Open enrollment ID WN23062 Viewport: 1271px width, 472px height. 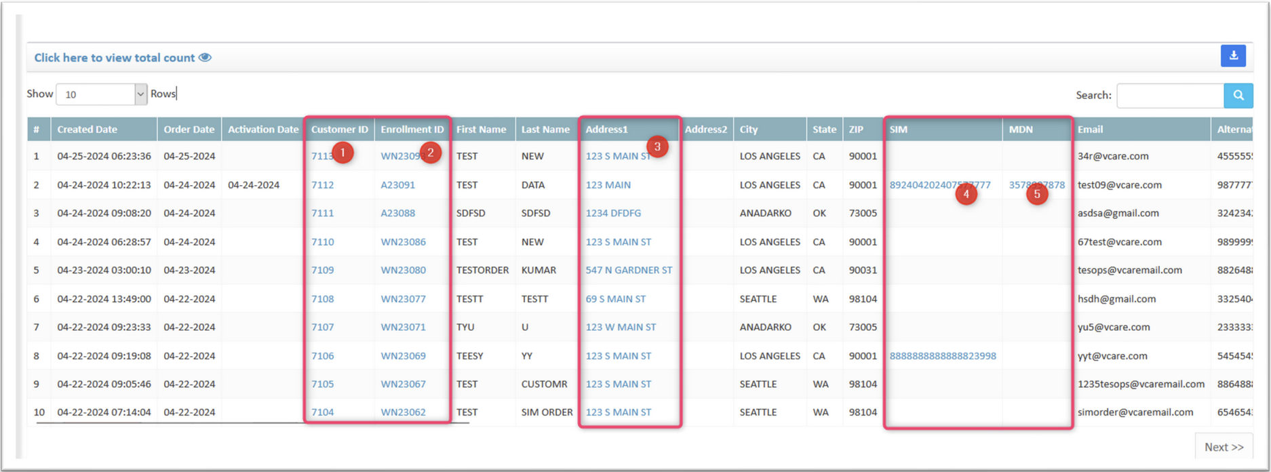tap(403, 412)
